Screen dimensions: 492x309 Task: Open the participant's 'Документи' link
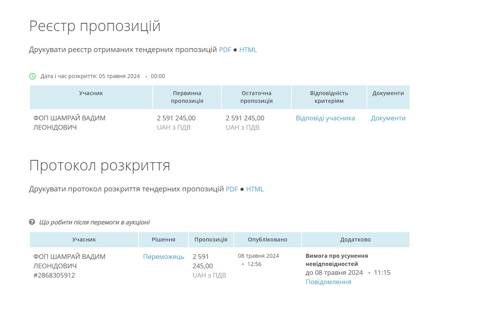[388, 118]
